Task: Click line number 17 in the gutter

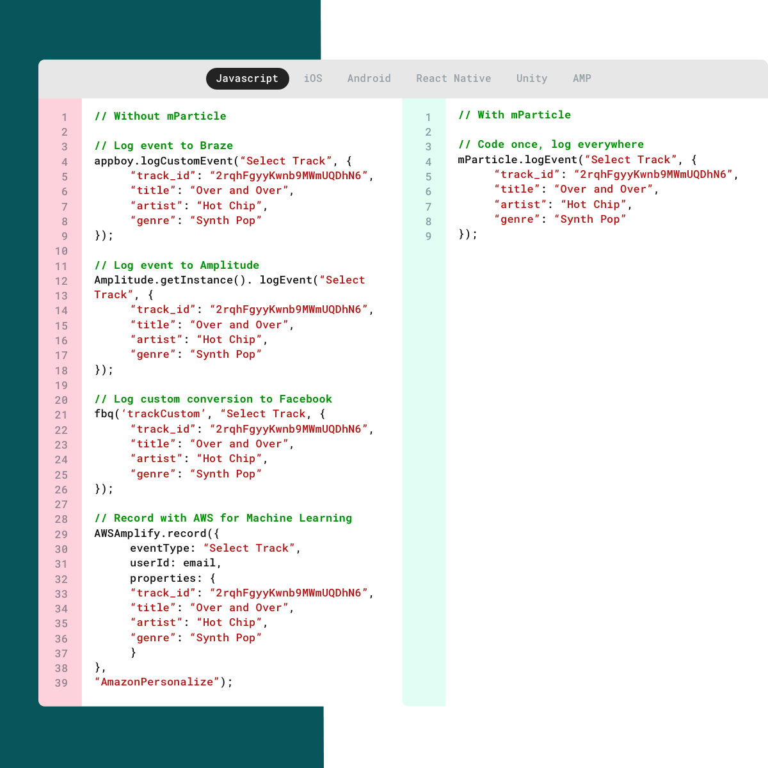Action: tap(61, 355)
